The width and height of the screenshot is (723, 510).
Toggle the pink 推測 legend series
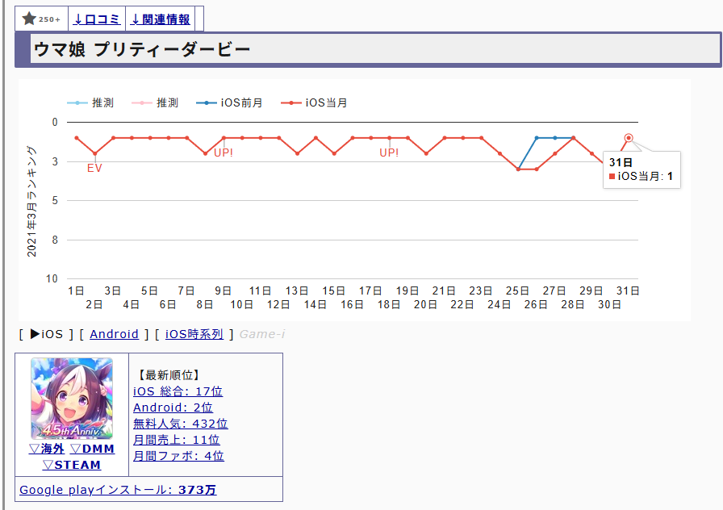(x=155, y=102)
